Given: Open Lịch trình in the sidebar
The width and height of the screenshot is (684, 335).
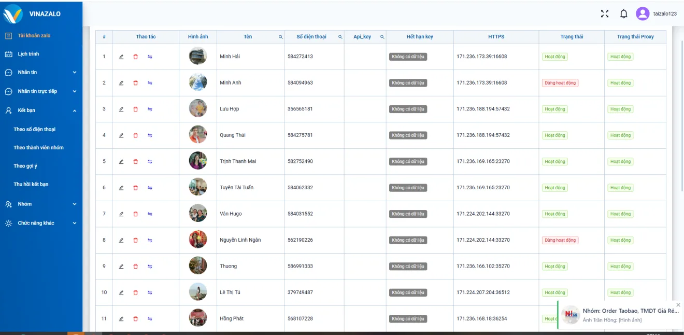Looking at the screenshot, I should [x=28, y=54].
